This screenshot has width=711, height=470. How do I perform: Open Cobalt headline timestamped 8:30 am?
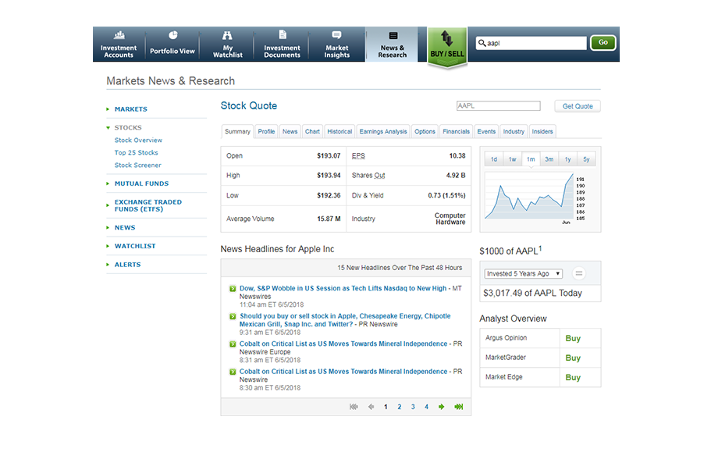point(343,372)
